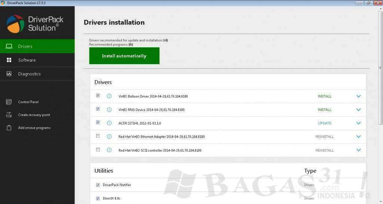Open Control Panel from sidebar

(x=28, y=102)
